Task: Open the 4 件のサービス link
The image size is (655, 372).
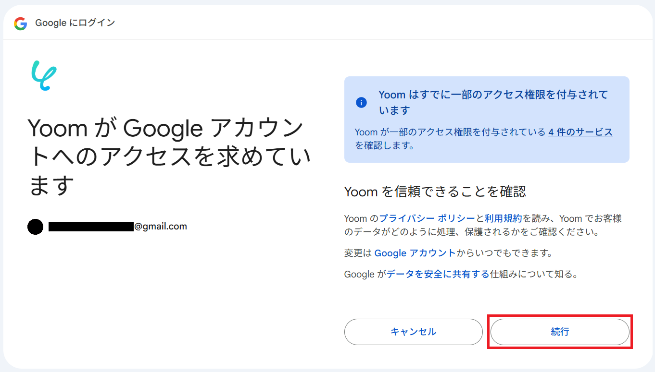Action: [580, 132]
